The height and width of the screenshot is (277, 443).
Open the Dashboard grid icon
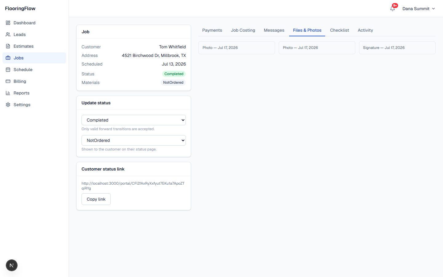(x=8, y=23)
